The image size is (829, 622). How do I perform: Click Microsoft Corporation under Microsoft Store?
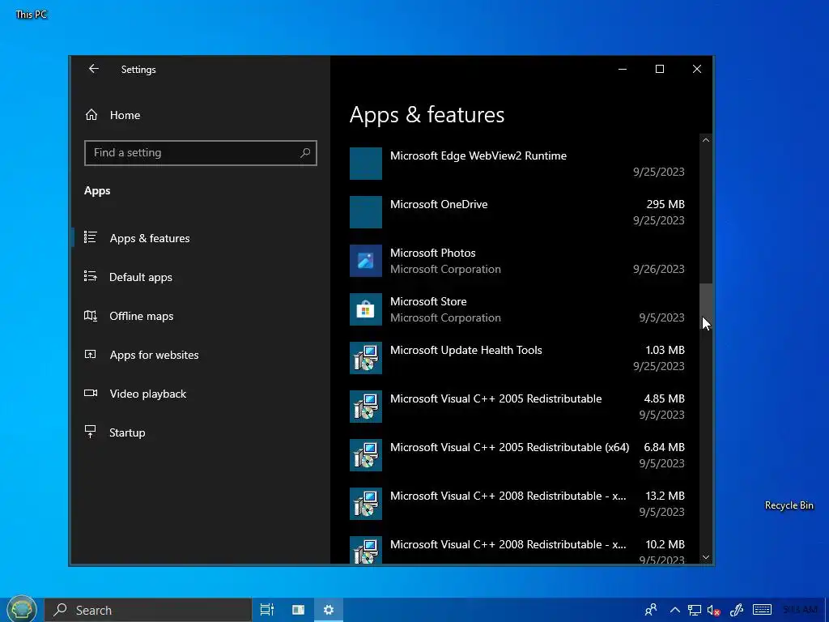445,317
